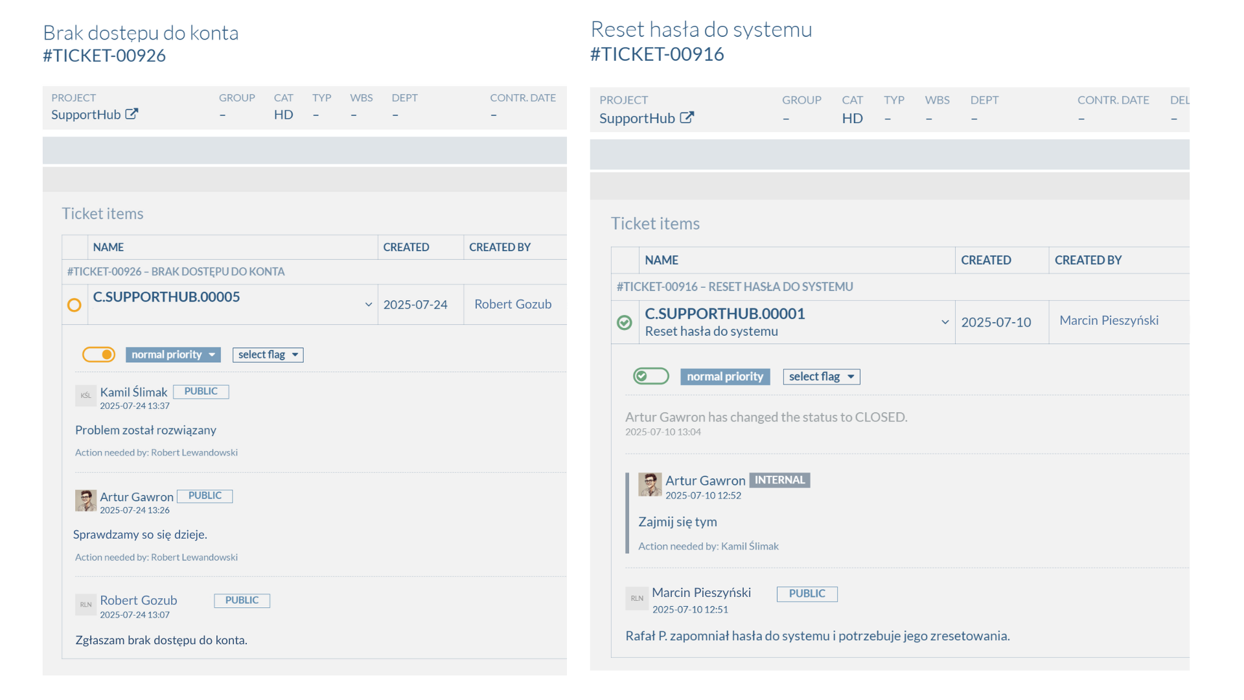Click the orange open status circle icon
Viewport: 1244px width, 700px height.
coord(75,305)
